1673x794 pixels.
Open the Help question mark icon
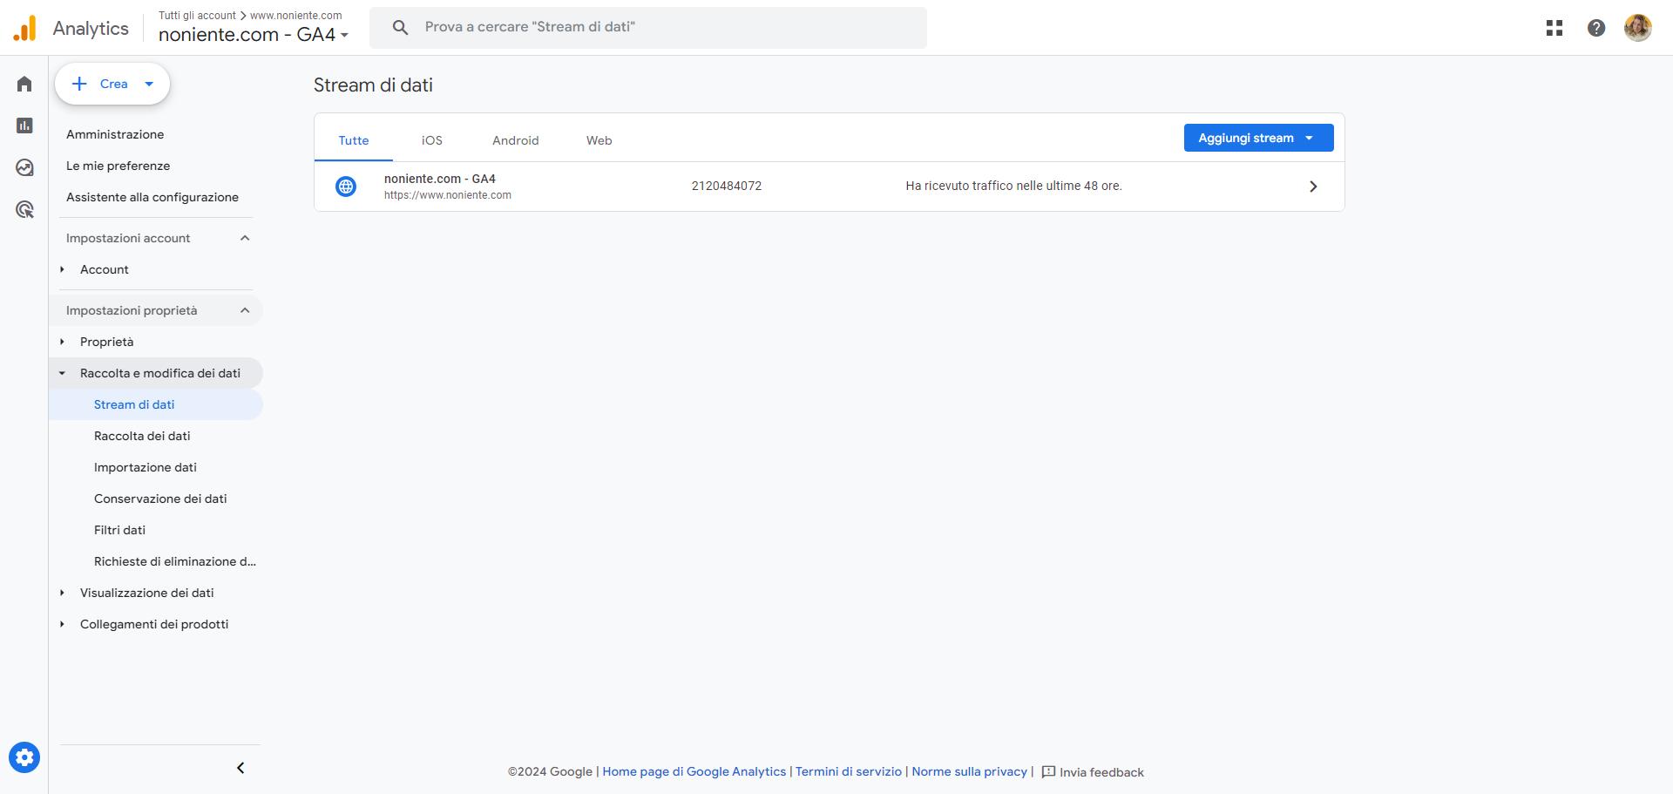[x=1596, y=27]
